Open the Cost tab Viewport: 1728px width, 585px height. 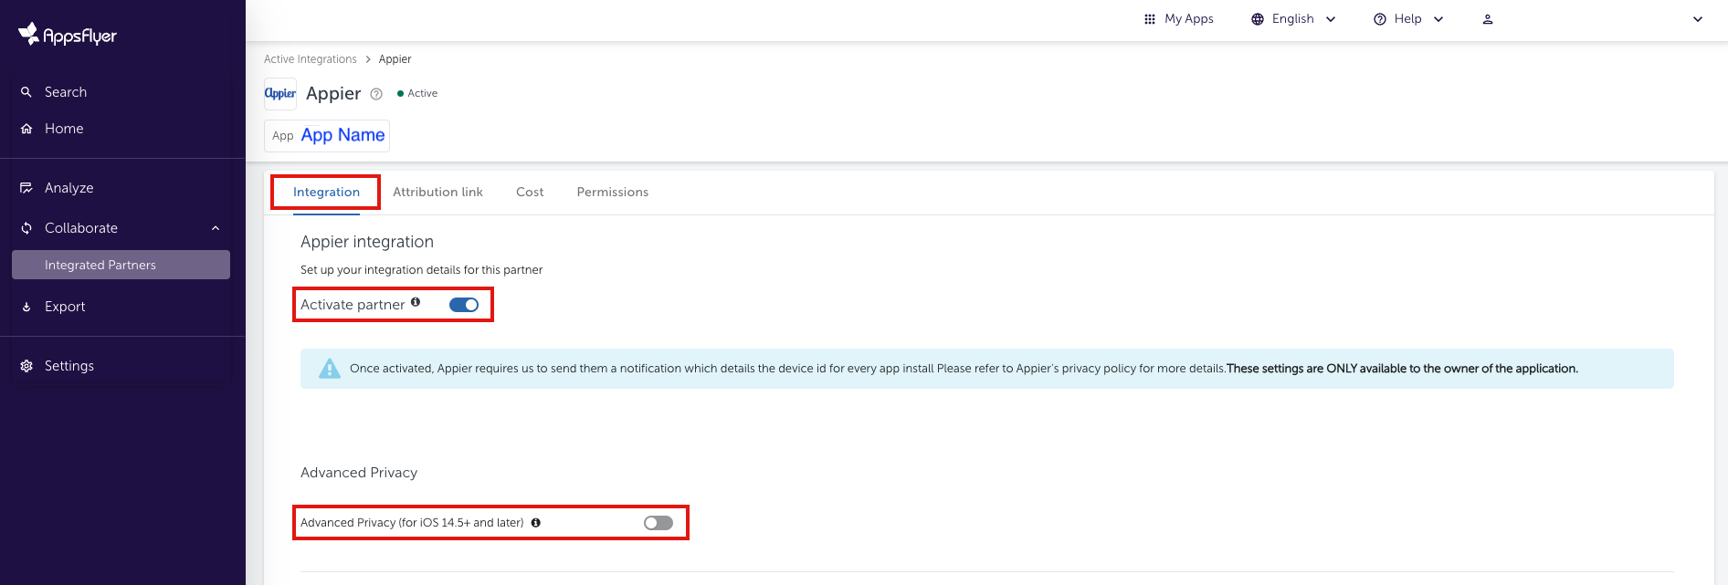(530, 192)
